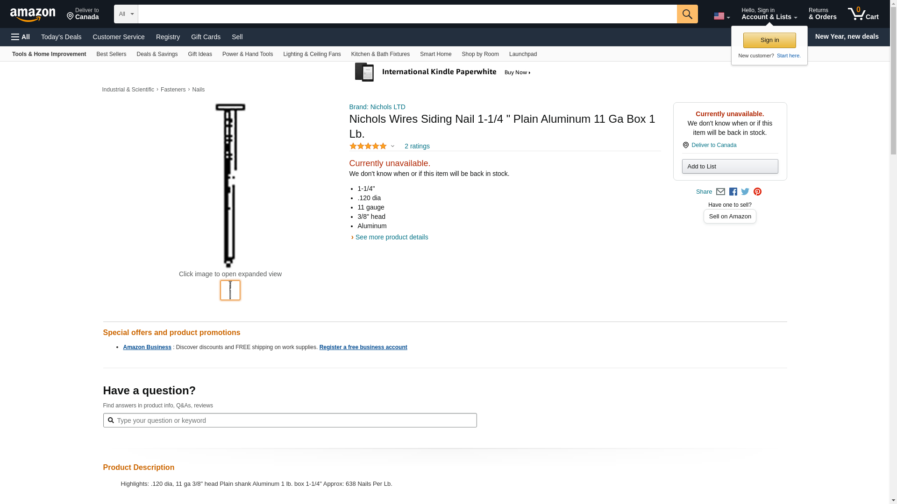897x504 pixels.
Task: Click the yellow Sign in button
Action: 769,40
